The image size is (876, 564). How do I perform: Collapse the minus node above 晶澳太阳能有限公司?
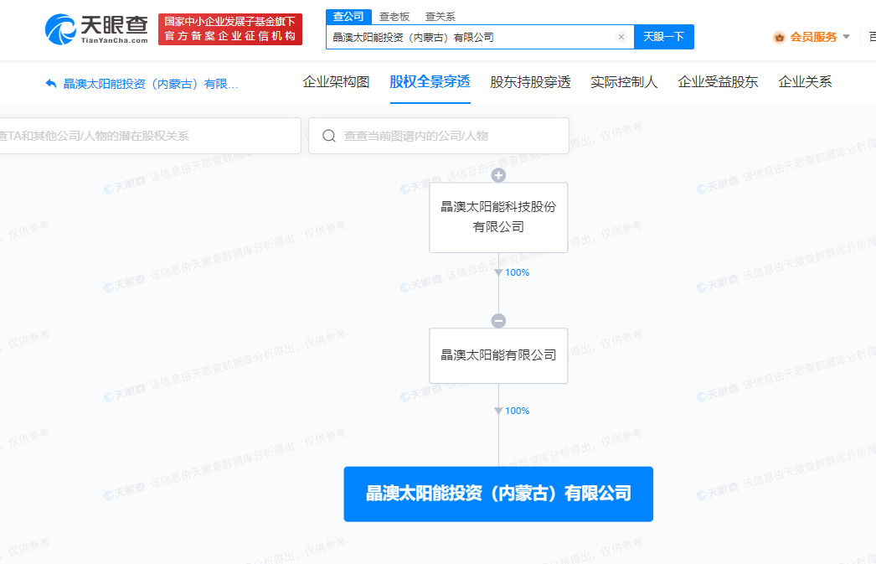coord(498,319)
